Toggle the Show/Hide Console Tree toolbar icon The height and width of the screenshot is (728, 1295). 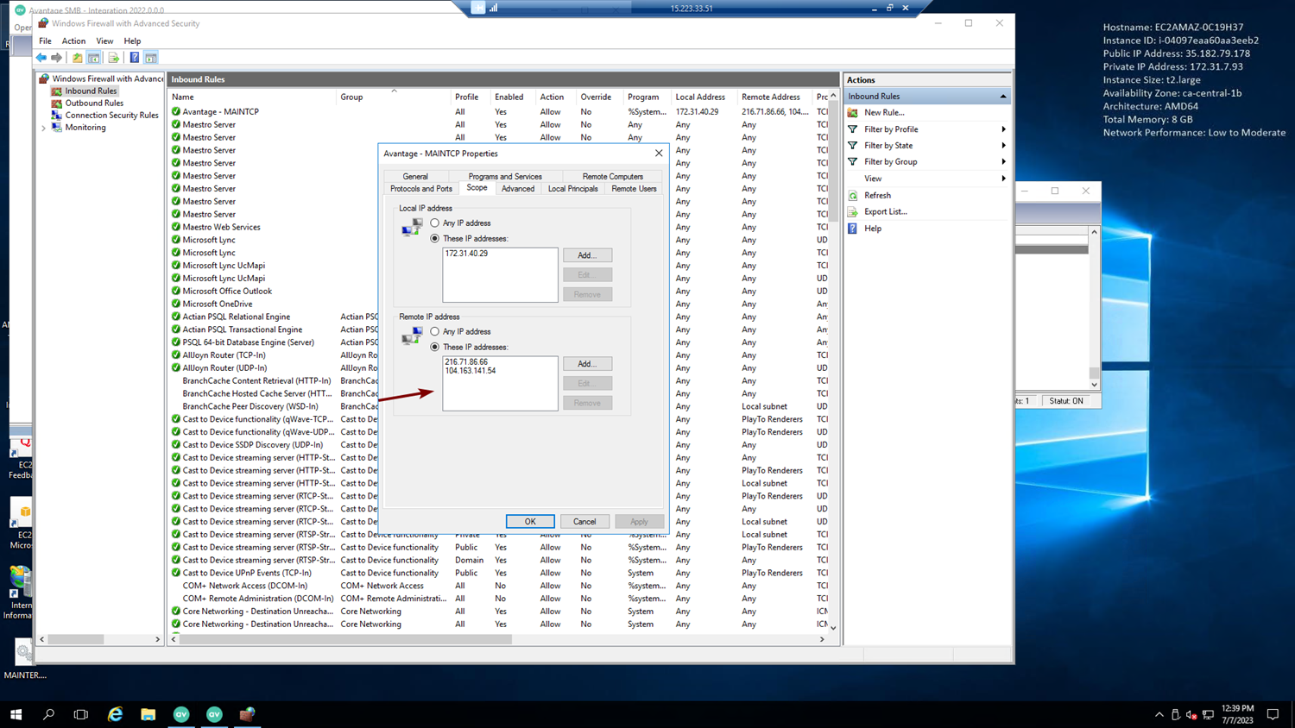pyautogui.click(x=94, y=58)
